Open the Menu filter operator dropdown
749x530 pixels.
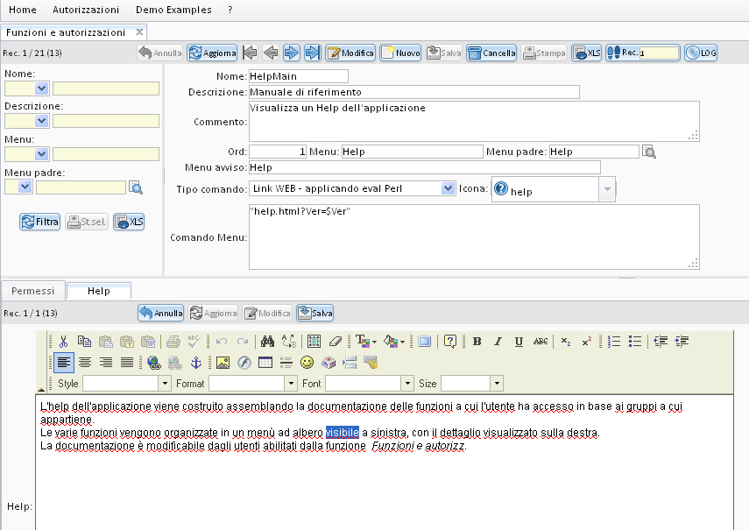click(x=41, y=154)
